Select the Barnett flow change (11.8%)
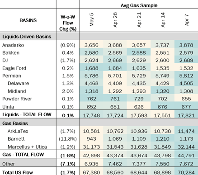Viewport: 198px width, 175px height. [x=68, y=139]
